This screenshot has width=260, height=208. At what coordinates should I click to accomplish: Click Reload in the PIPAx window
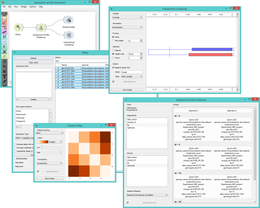pyautogui.click(x=34, y=58)
